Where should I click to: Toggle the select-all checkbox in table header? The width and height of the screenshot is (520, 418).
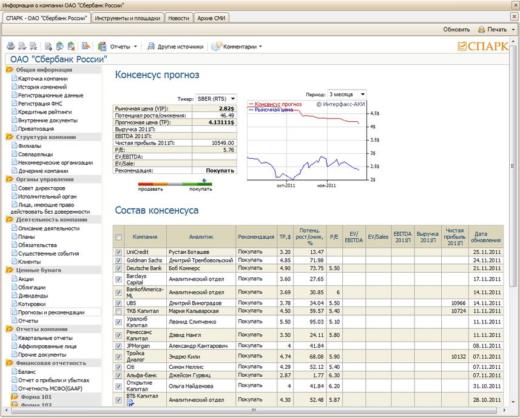(118, 237)
